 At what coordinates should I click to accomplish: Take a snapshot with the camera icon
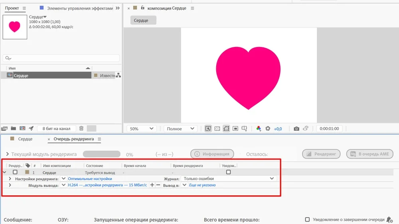pyautogui.click(x=296, y=129)
